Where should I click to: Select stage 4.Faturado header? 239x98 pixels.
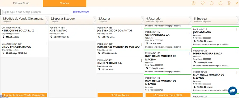click(168, 20)
